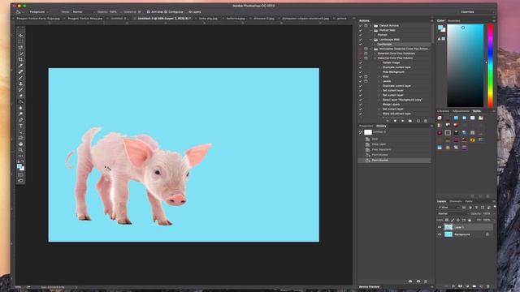Expand the Blur action step
The image size is (520, 292).
379,76
